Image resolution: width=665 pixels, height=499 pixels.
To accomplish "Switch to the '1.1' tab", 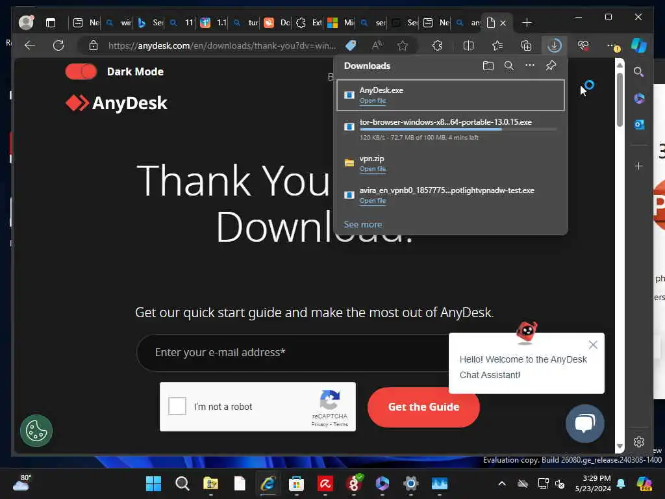I will [x=214, y=23].
